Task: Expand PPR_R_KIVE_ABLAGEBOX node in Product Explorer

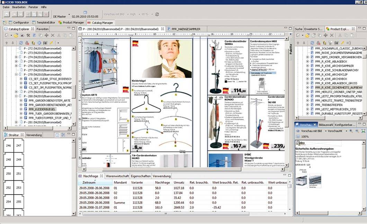Action: [307, 61]
